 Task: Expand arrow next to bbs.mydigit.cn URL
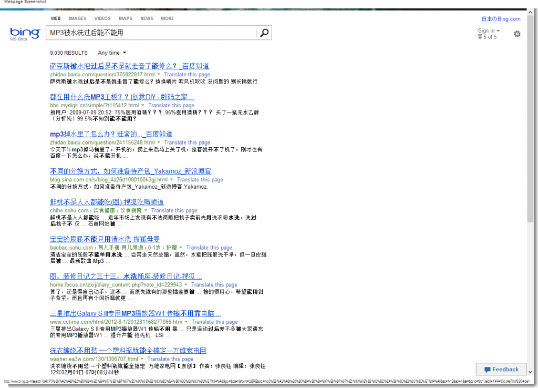(143, 106)
